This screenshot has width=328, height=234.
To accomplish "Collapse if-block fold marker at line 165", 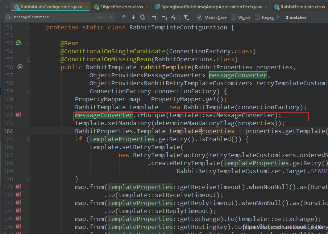I will pyautogui.click(x=29, y=139).
